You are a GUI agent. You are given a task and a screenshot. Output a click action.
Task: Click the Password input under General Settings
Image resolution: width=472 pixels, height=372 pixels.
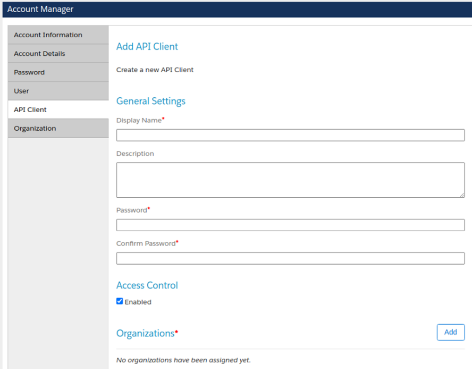coord(290,225)
